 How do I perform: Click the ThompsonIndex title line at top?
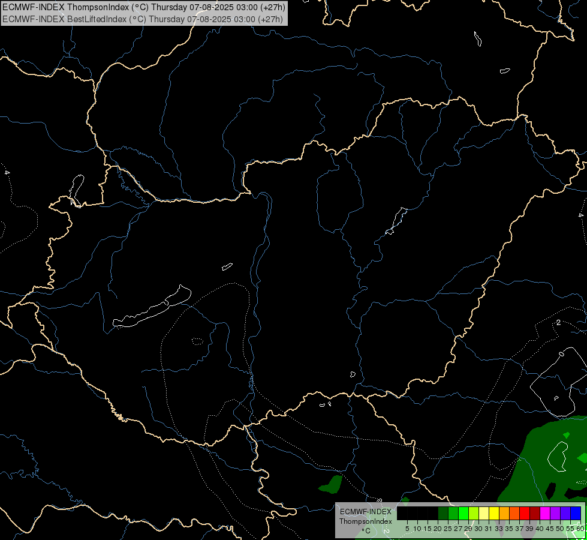pos(144,7)
